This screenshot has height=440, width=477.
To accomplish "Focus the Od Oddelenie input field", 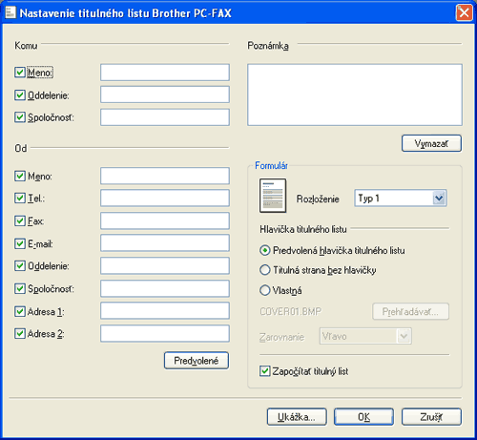I will pyautogui.click(x=165, y=265).
